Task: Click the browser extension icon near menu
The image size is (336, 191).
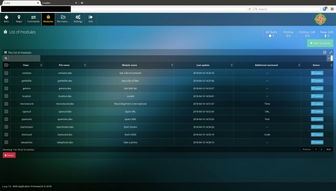Action: coord(325,9)
